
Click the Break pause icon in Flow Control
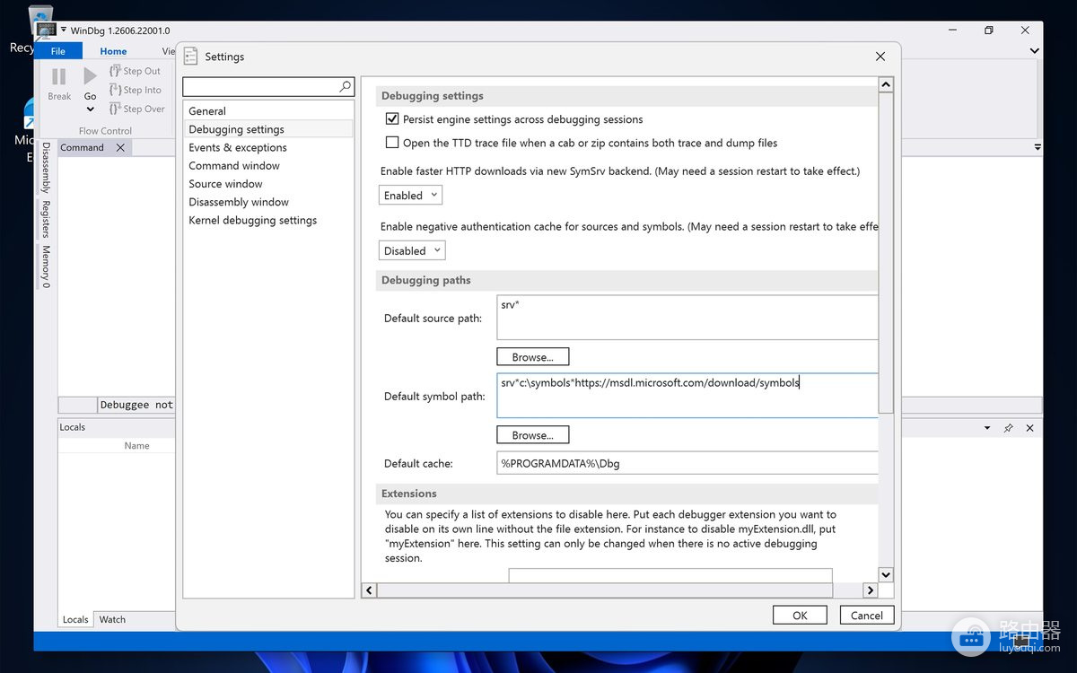click(x=59, y=76)
